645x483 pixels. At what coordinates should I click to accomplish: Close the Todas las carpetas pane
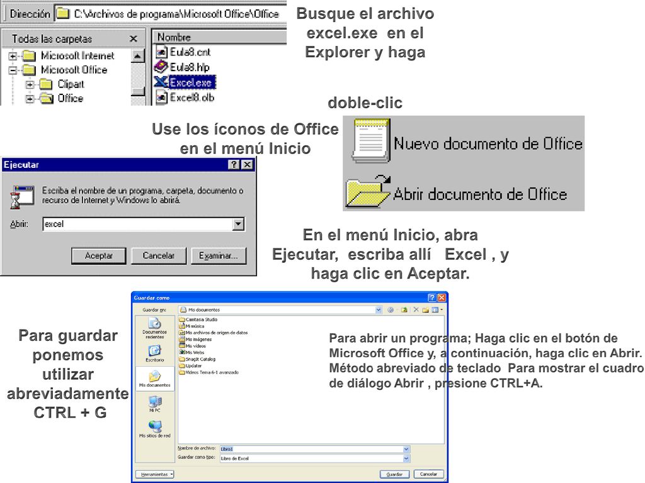tap(134, 38)
